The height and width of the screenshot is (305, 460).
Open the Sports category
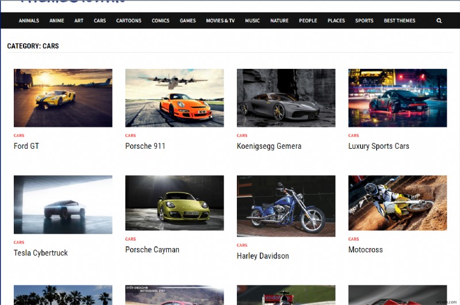tap(364, 21)
